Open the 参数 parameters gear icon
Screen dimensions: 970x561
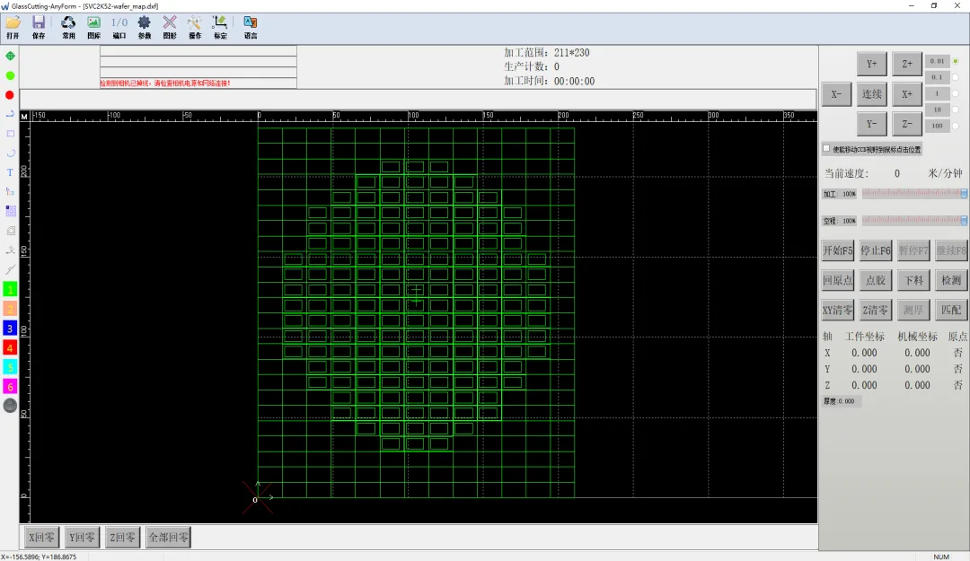point(144,27)
